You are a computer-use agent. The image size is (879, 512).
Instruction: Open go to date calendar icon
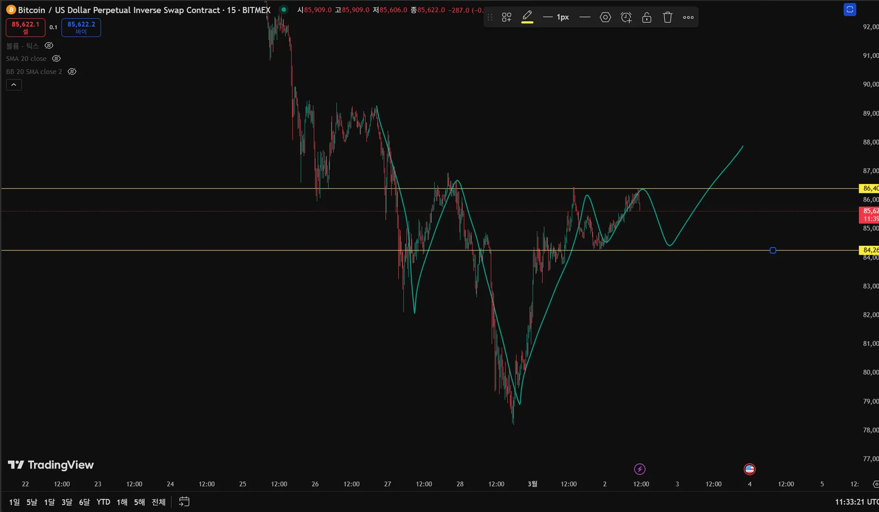(x=184, y=502)
